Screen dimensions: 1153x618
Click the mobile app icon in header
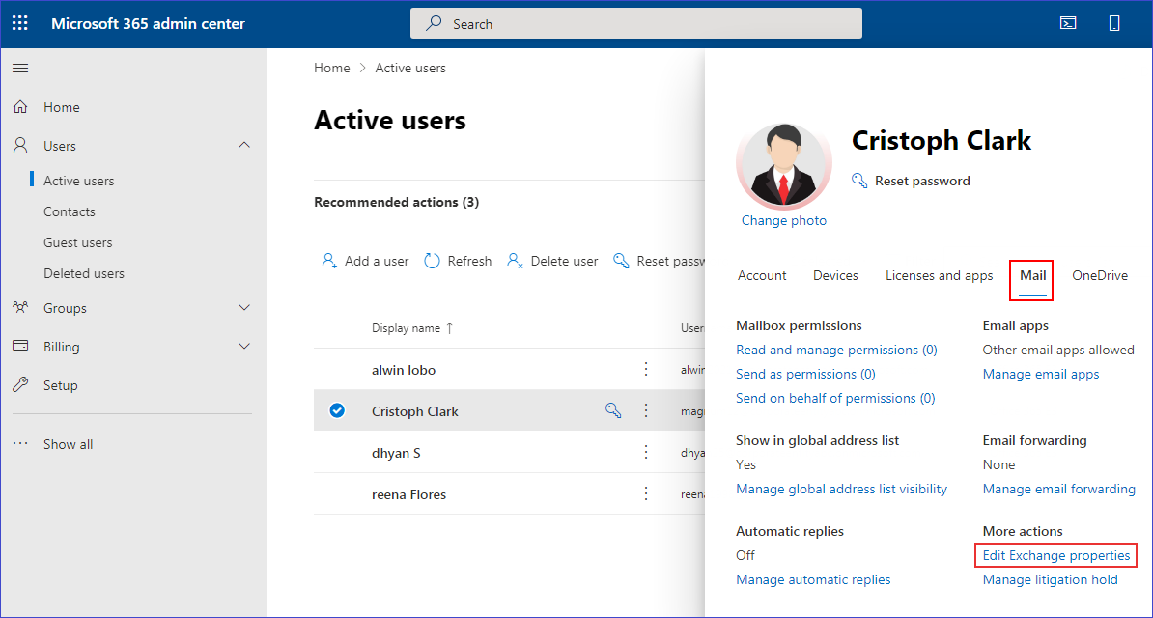pyautogui.click(x=1114, y=23)
